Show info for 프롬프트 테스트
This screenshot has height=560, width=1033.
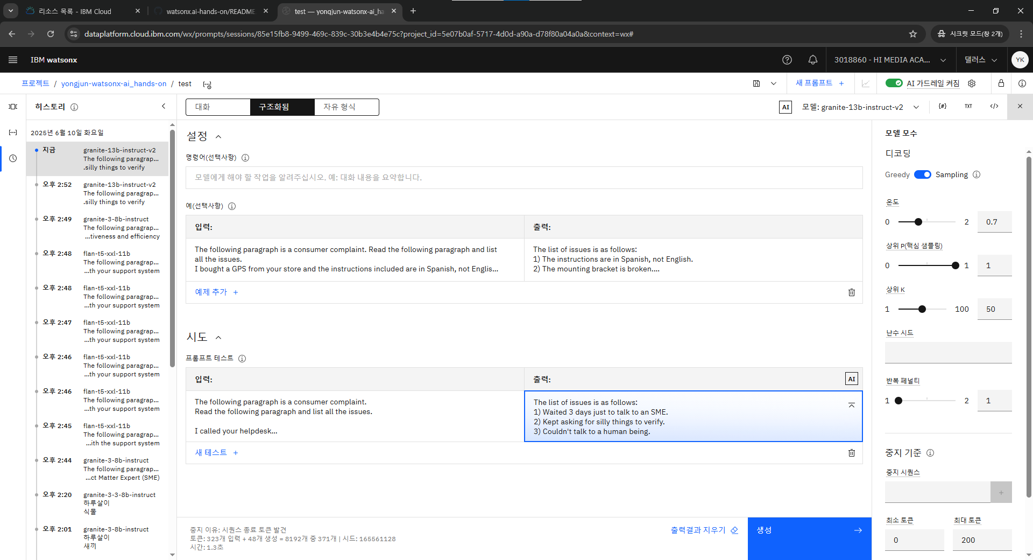242,359
